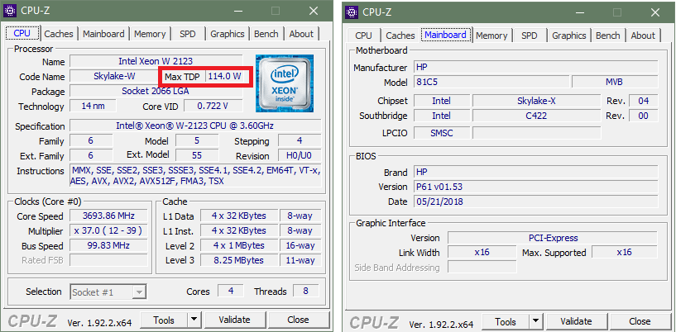Image resolution: width=676 pixels, height=332 pixels.
Task: Click the processor name Intel Xeon W 2123
Action: point(156,61)
